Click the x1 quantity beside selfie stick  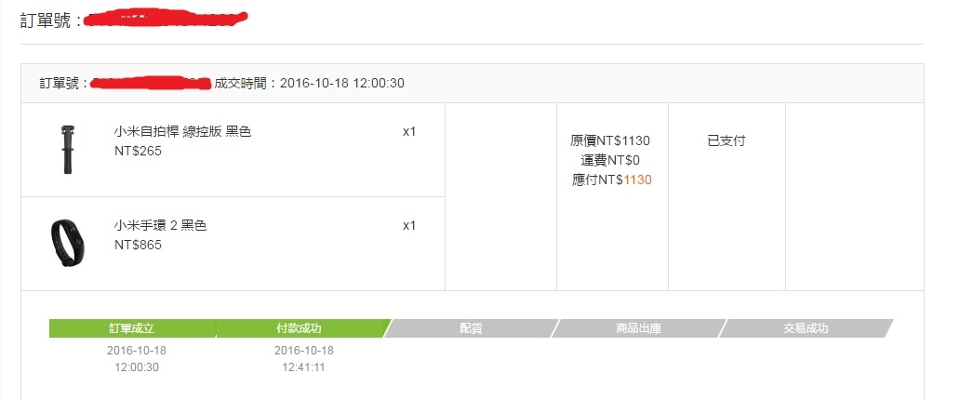[x=409, y=131]
